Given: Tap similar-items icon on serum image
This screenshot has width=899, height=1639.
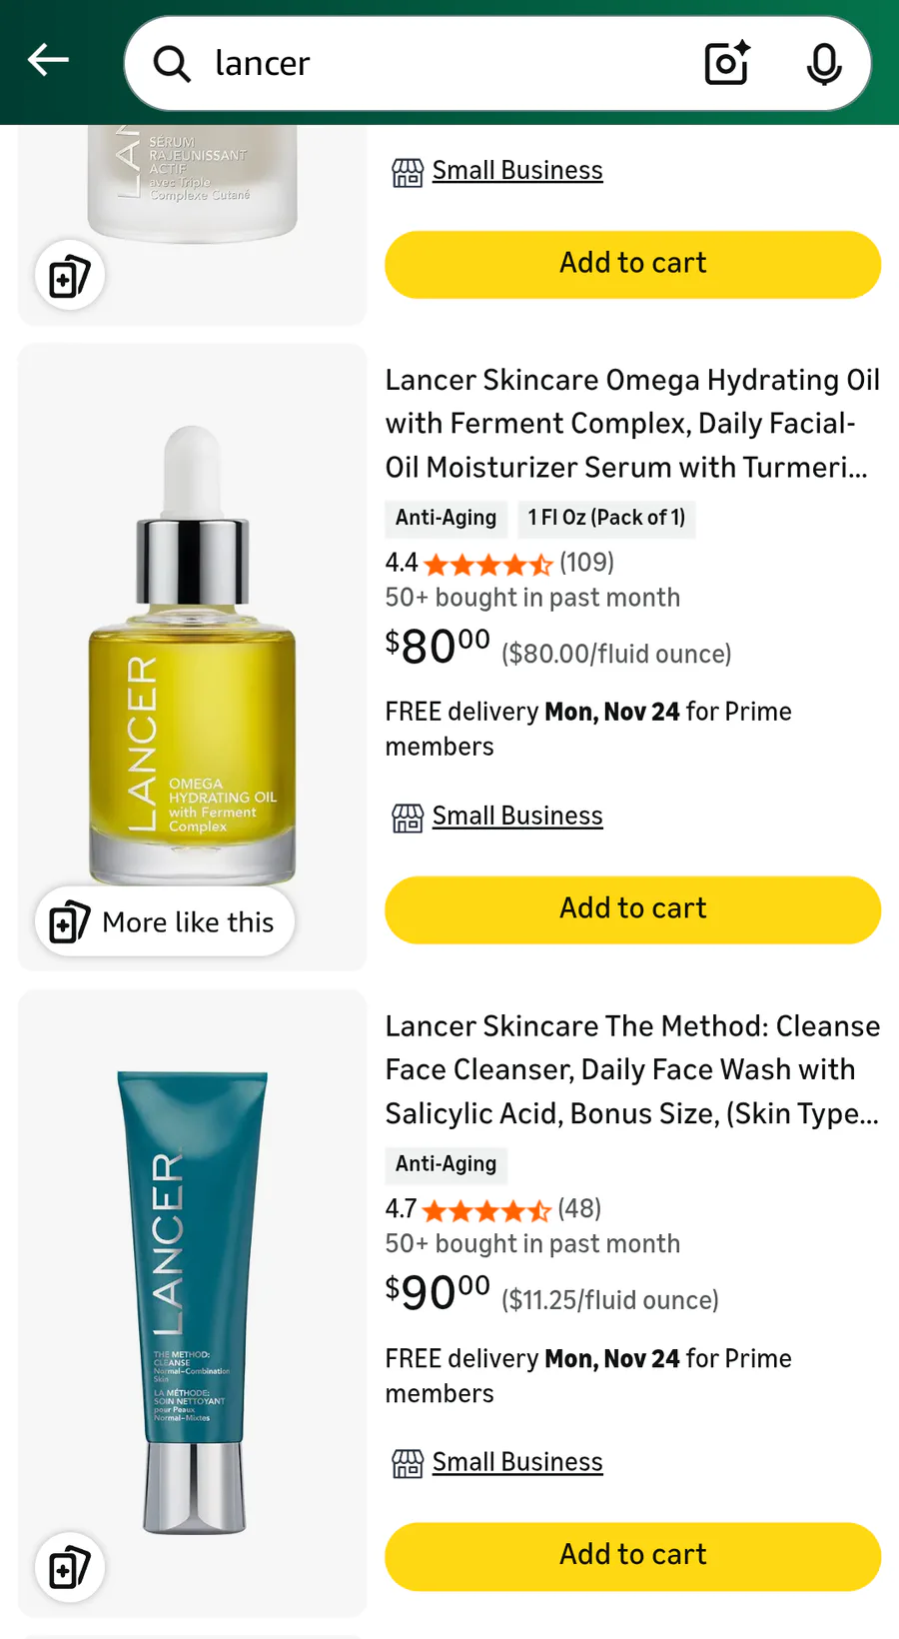Looking at the screenshot, I should (x=70, y=275).
